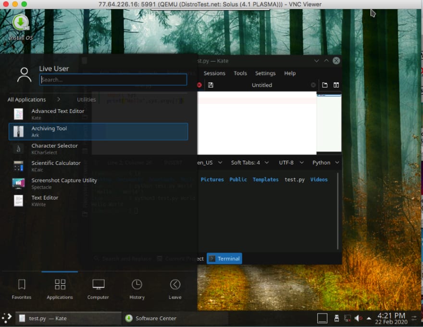The height and width of the screenshot is (327, 423).
Task: Click the Public folder in the terminal
Action: point(238,179)
